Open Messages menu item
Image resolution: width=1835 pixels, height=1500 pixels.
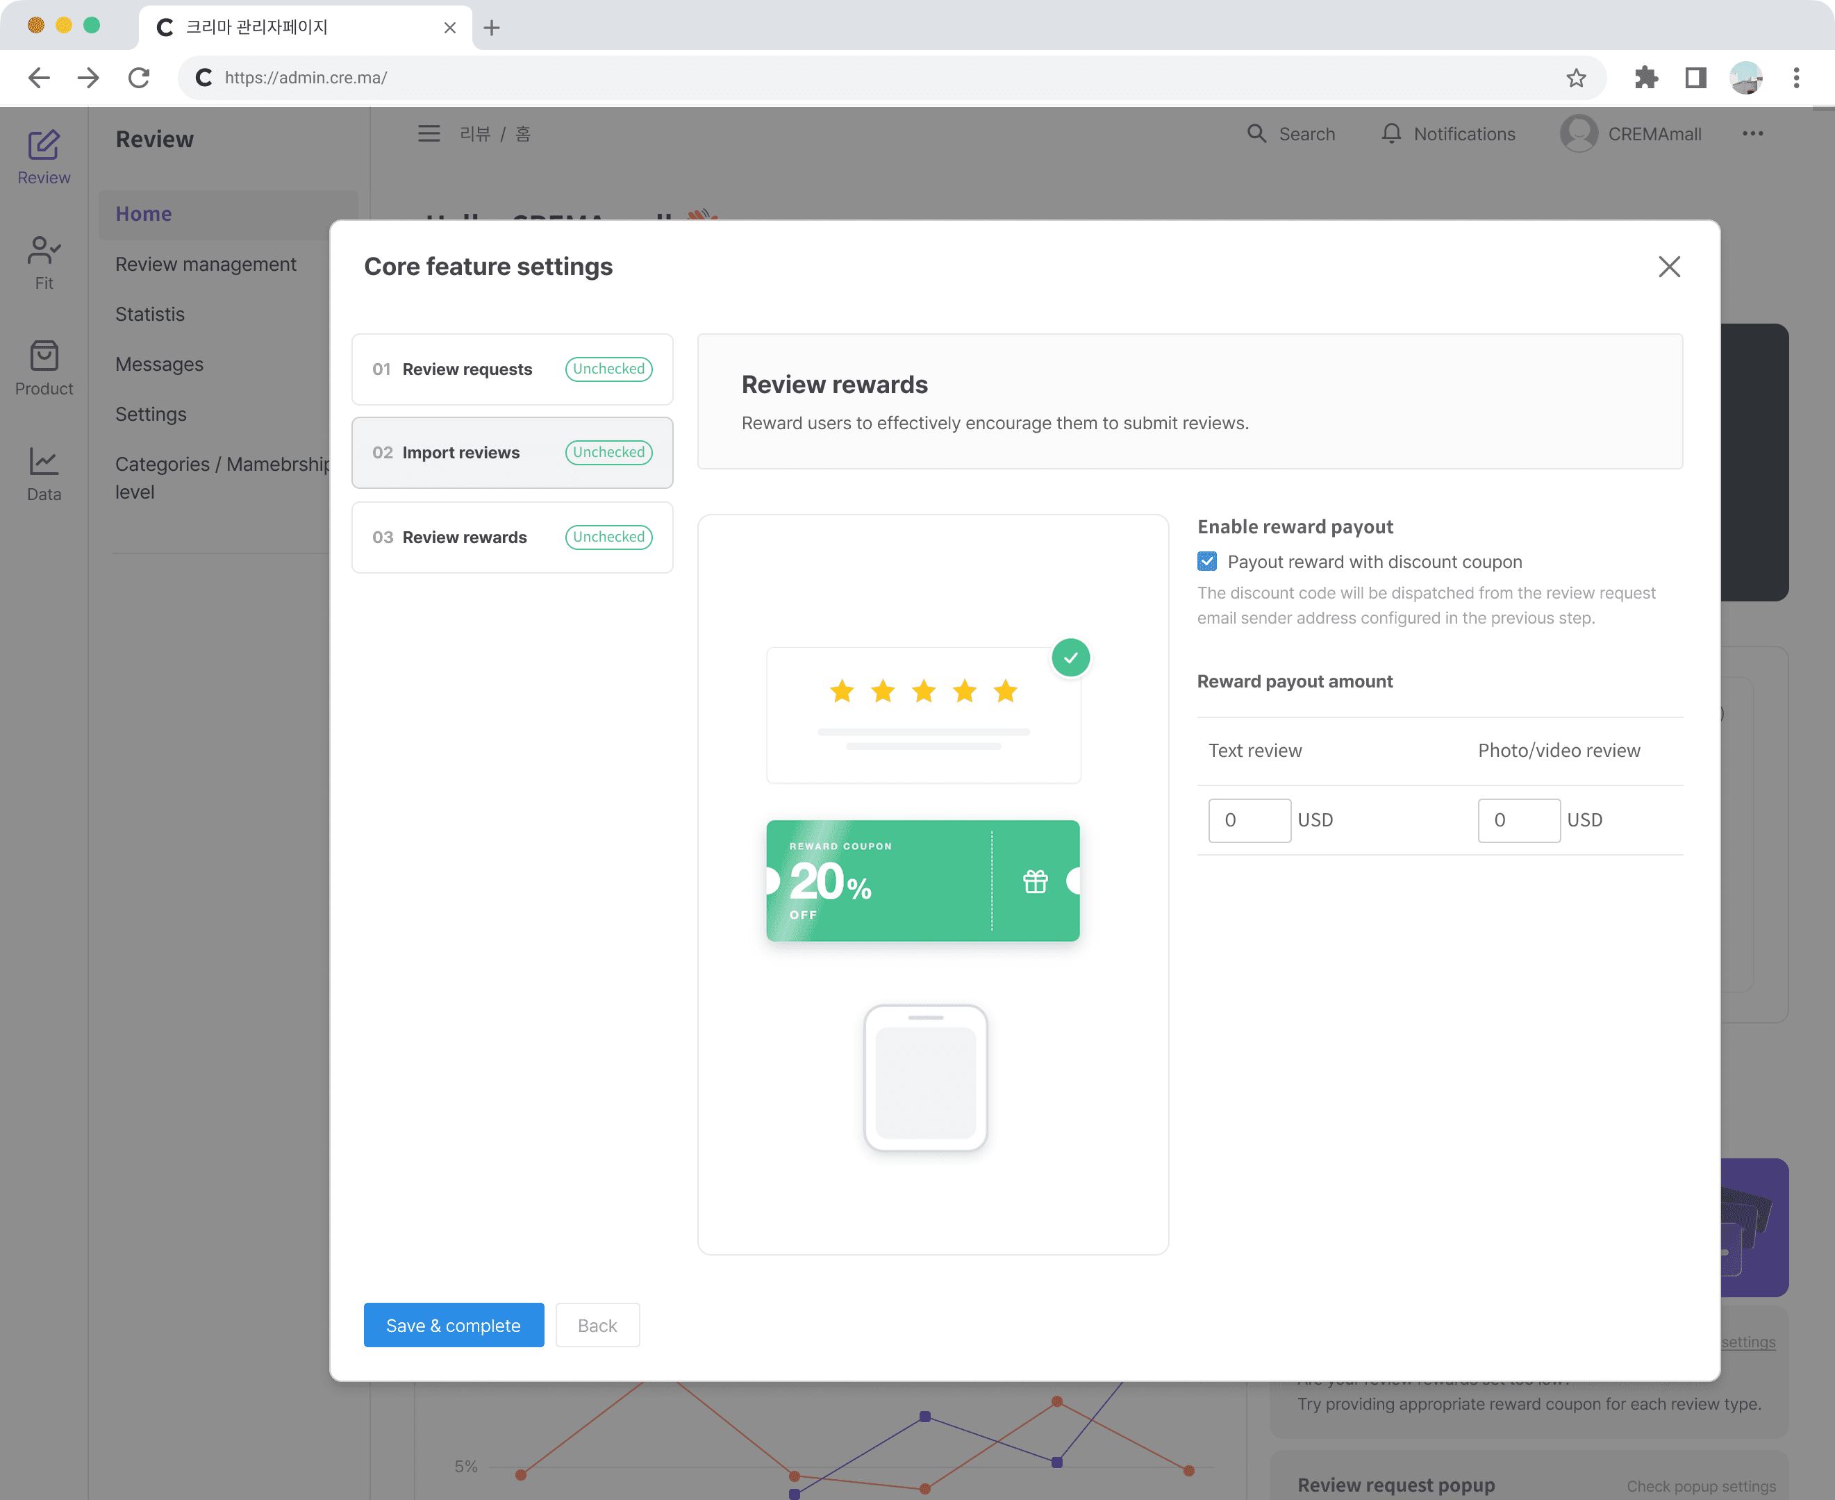pos(160,365)
